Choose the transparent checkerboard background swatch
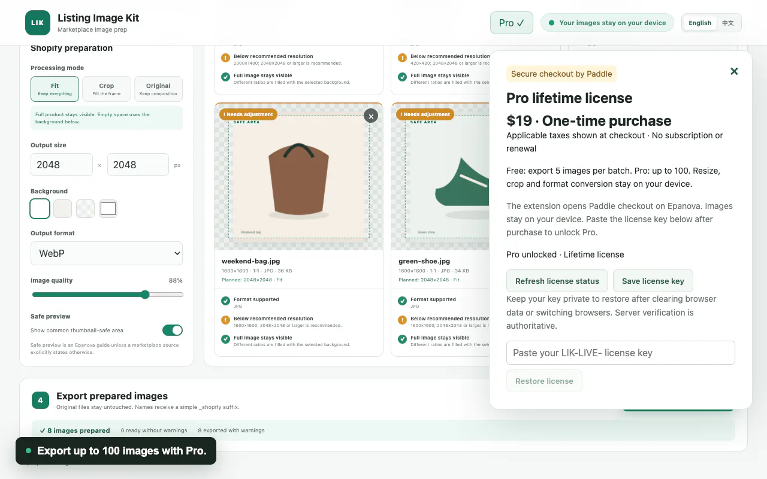Screen dimensions: 767x479 pyautogui.click(x=86, y=208)
